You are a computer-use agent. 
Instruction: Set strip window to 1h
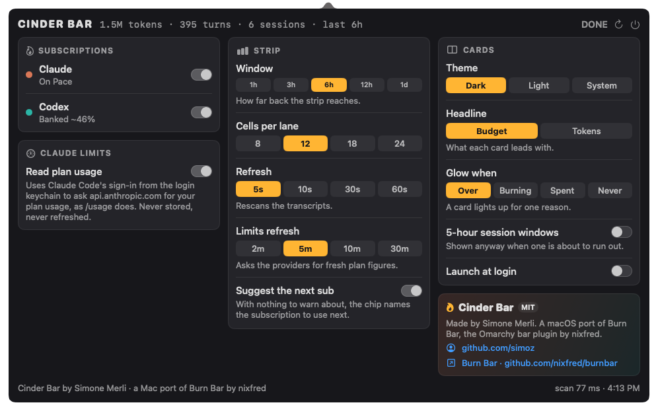[x=254, y=85]
